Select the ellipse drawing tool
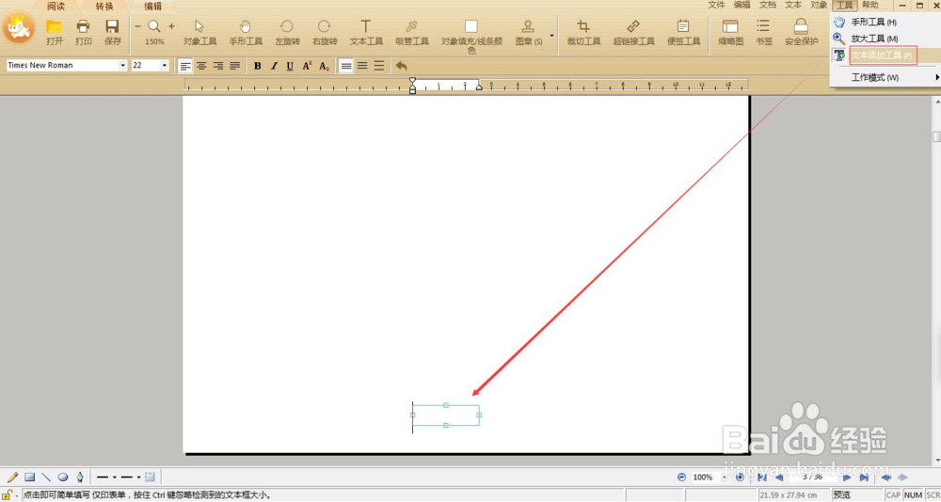The image size is (941, 502). [63, 478]
